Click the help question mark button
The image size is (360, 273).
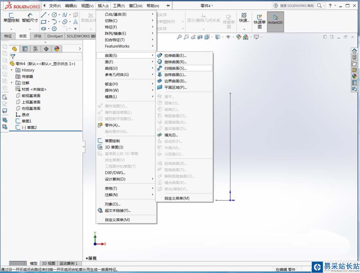(330, 5)
